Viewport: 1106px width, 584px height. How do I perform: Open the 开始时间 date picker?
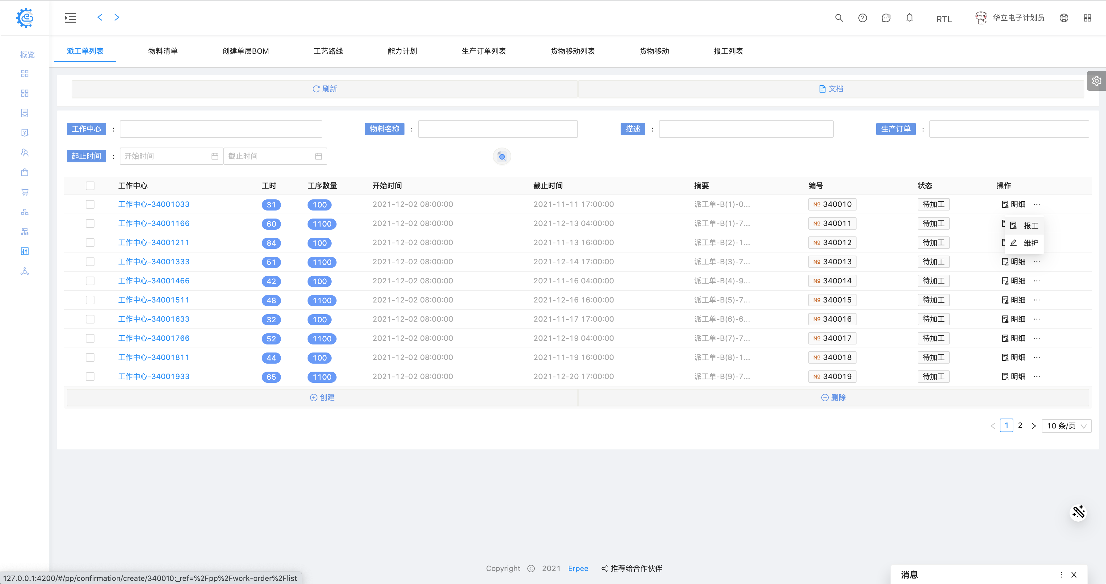(x=171, y=156)
